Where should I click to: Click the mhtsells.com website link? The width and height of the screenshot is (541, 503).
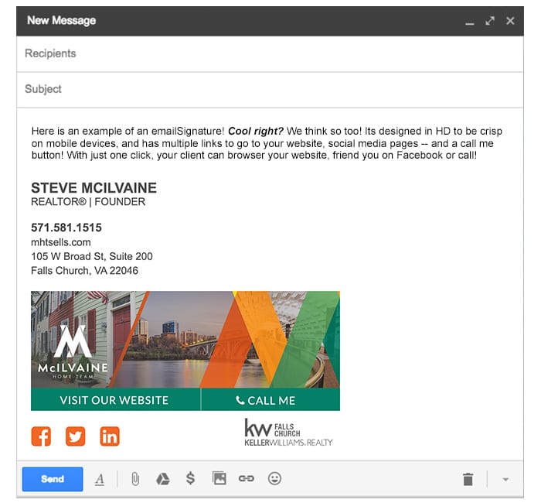pyautogui.click(x=61, y=242)
